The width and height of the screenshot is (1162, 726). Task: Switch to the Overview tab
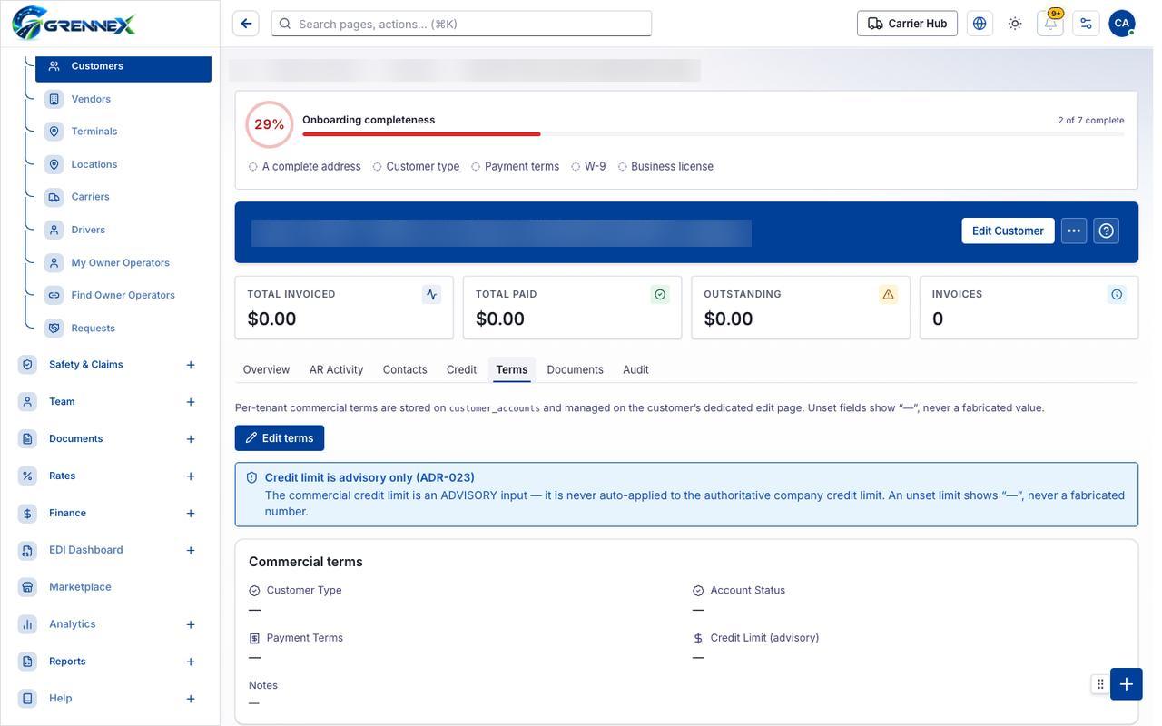pos(266,369)
